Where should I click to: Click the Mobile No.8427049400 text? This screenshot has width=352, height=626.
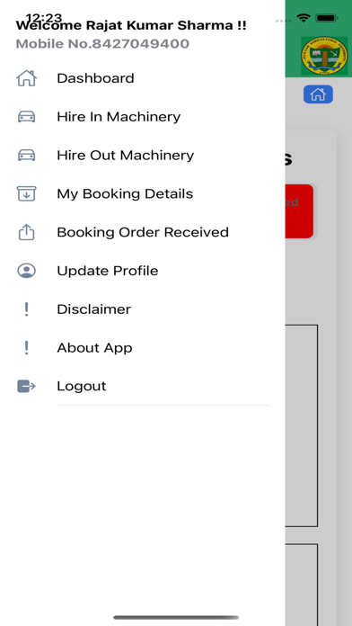[102, 44]
